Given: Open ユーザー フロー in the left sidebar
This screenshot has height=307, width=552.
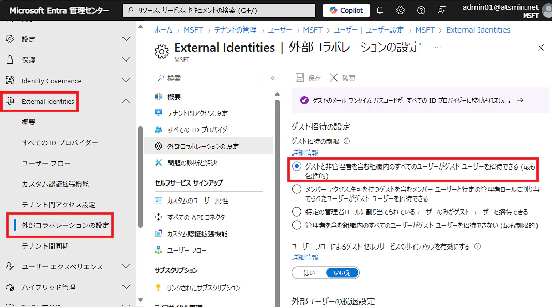Looking at the screenshot, I should pyautogui.click(x=46, y=163).
